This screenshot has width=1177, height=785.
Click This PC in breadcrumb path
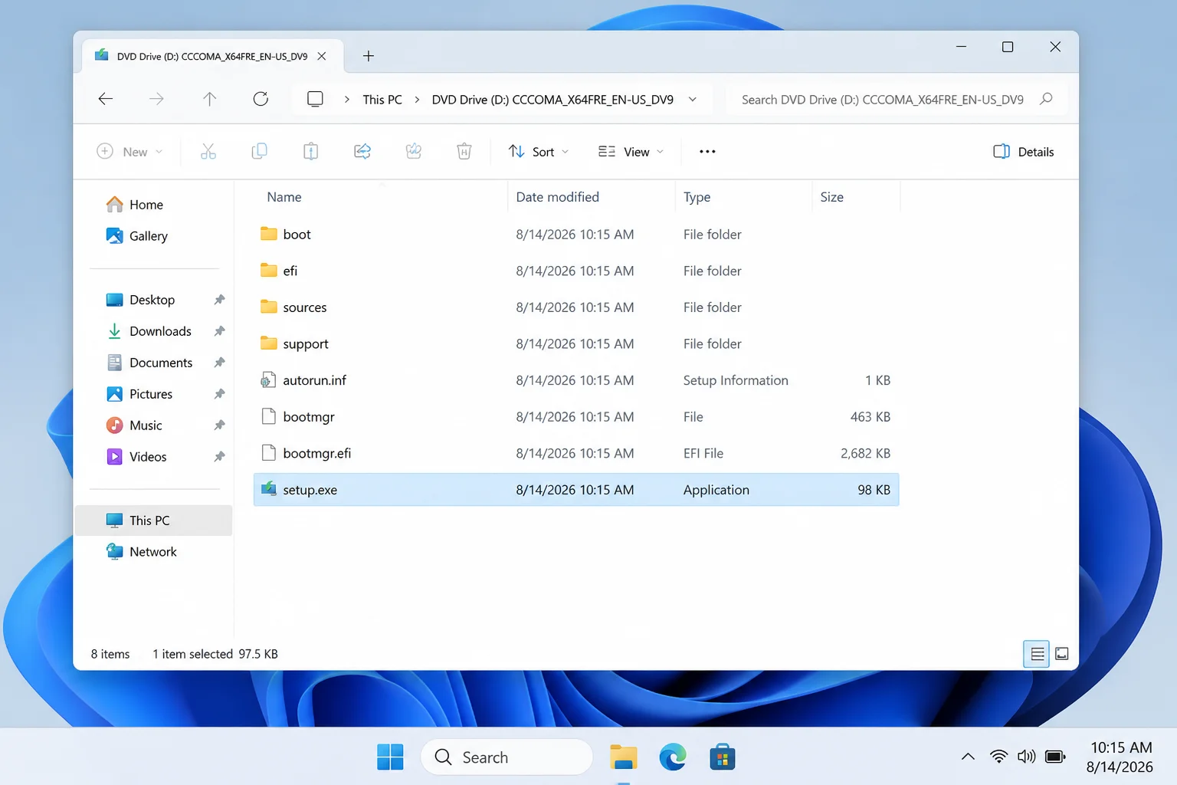click(x=382, y=100)
